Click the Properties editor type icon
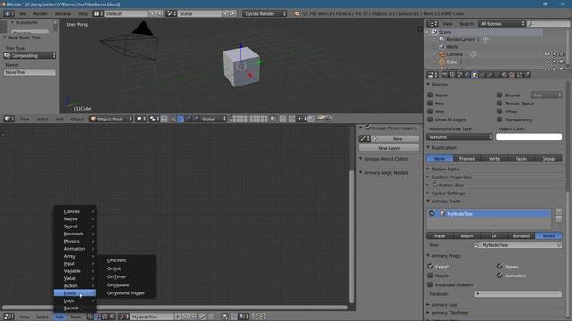 coord(433,75)
